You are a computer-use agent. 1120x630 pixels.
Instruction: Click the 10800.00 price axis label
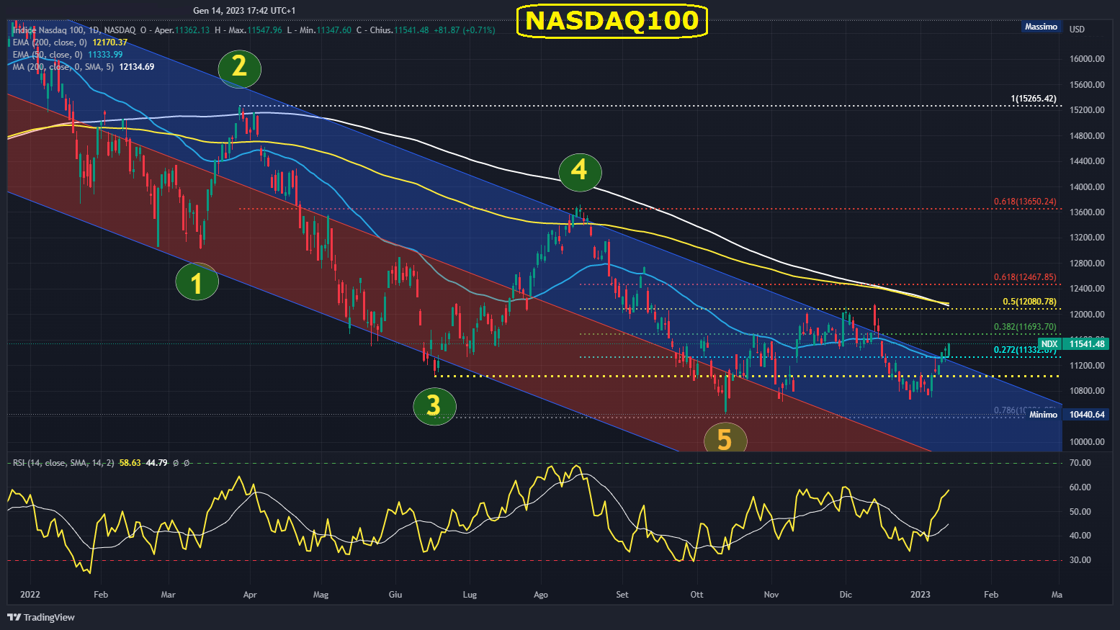point(1088,391)
